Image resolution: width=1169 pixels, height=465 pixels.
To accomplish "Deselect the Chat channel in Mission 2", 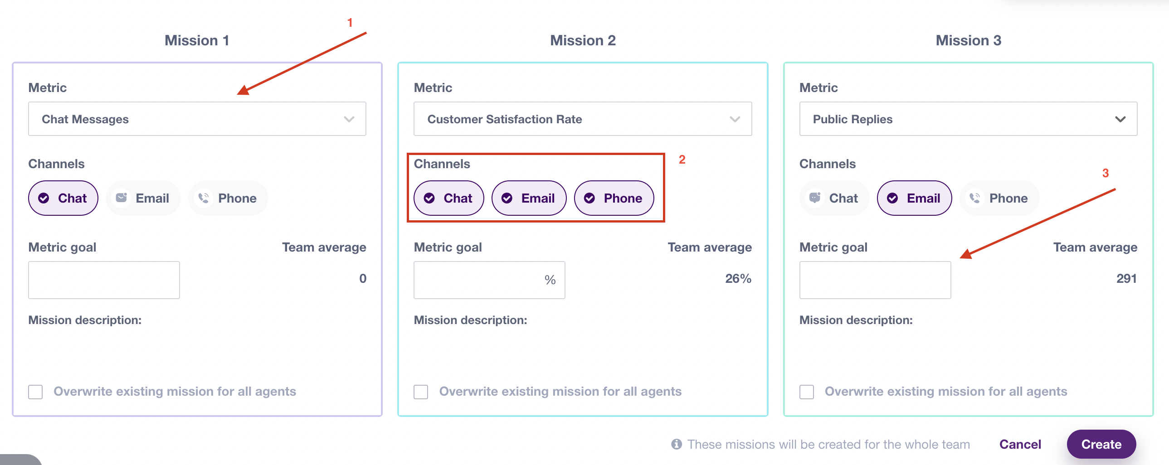I will pos(449,198).
